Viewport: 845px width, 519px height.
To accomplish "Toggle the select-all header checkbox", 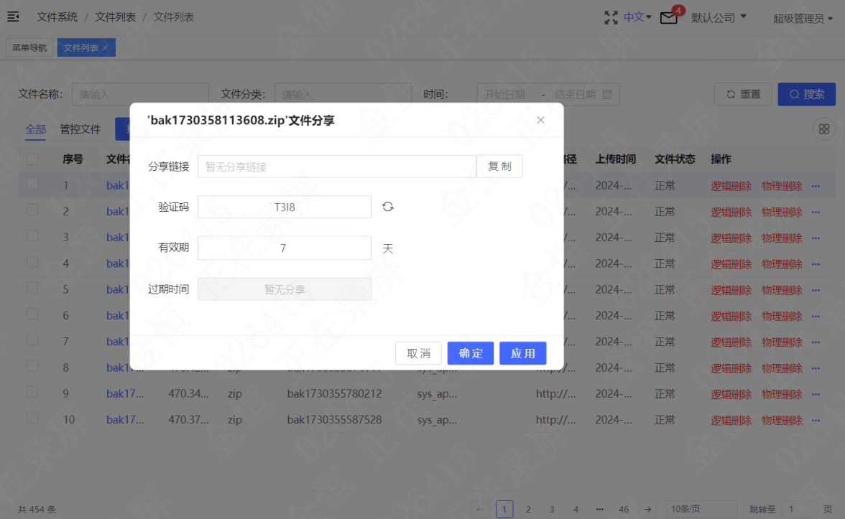I will (32, 159).
